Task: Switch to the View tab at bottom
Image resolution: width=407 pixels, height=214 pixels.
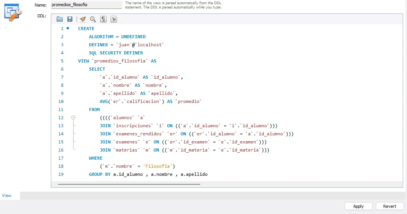Action: (x=7, y=195)
